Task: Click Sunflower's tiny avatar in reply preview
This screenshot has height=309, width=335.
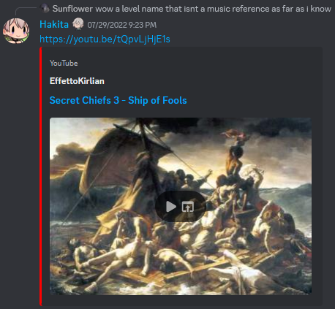Action: tap(45, 8)
